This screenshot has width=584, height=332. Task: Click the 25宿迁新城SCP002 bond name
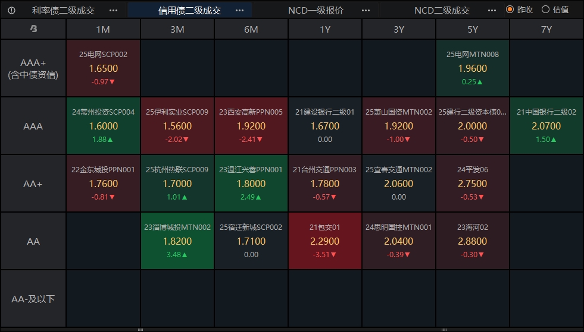[251, 227]
